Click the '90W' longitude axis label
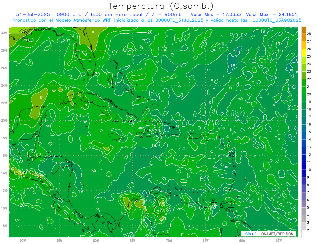The width and height of the screenshot is (316, 244). [23, 241]
